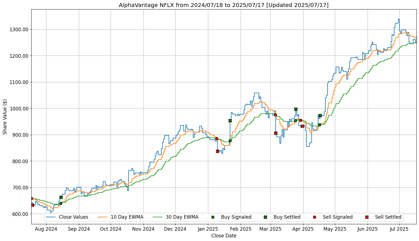
Task: Click the red circle Sell Signaled legend marker
Action: click(x=314, y=217)
